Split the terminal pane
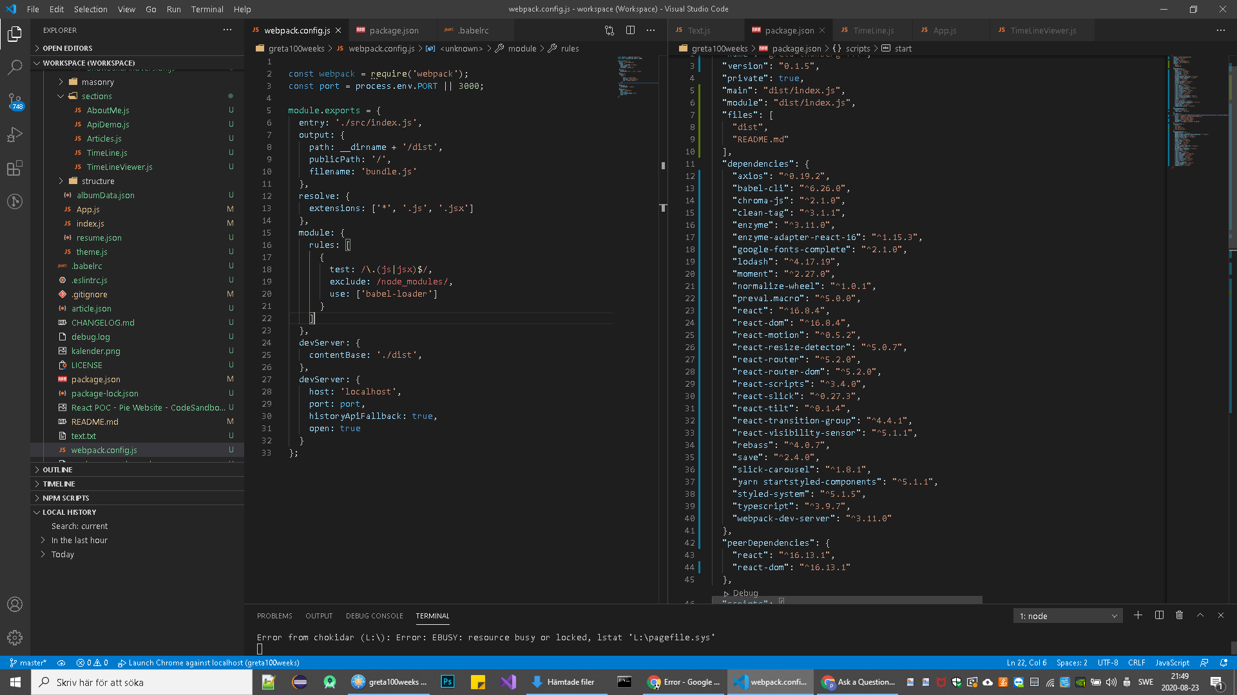 click(1159, 615)
